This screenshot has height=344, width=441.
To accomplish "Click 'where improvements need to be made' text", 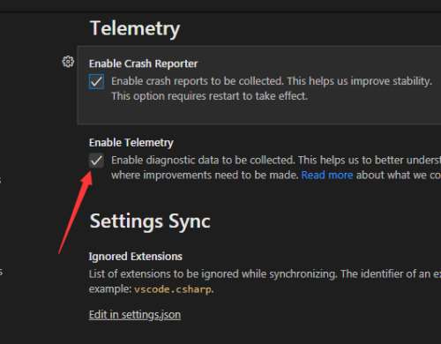I will [205, 176].
